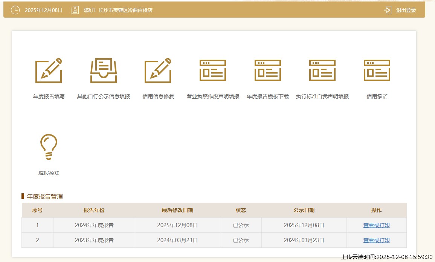Image resolution: width=435 pixels, height=262 pixels.
Task: Click the 信用信息修复 pencil icon
Action: click(158, 71)
